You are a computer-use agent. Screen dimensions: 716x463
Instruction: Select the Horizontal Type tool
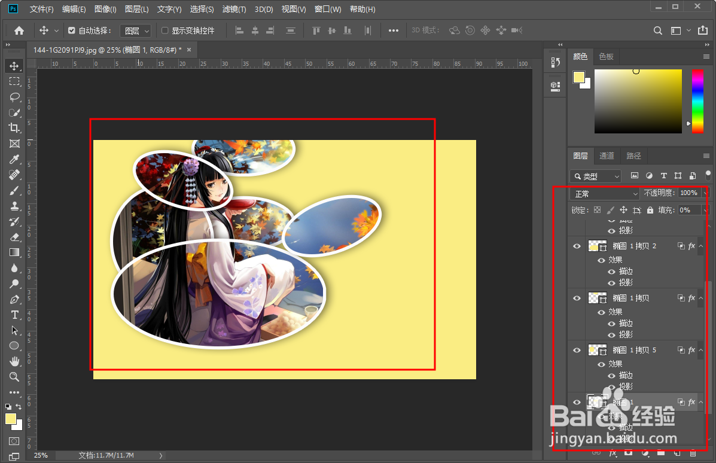pyautogui.click(x=14, y=315)
